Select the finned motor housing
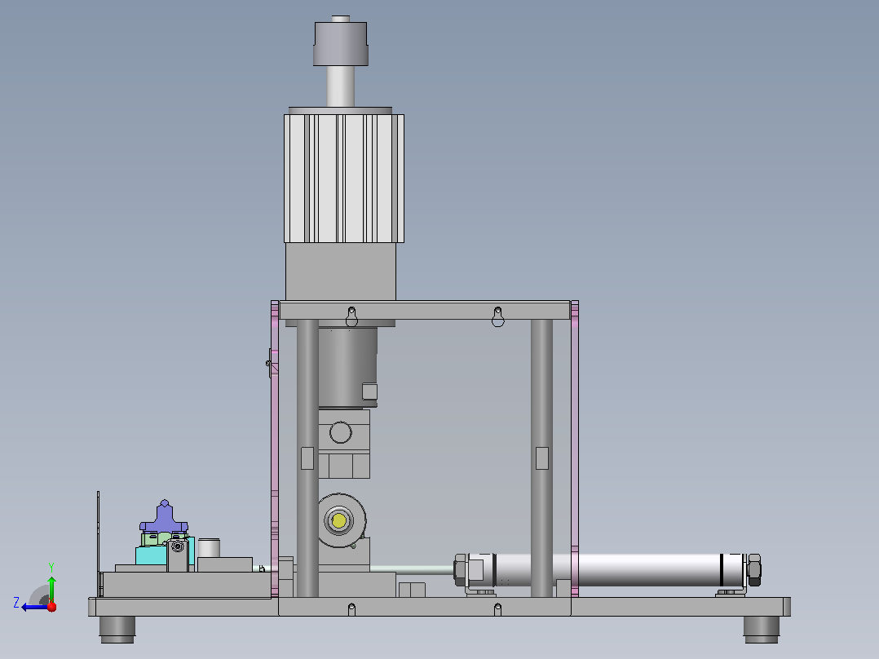Screen dimensions: 879x659 tap(344, 179)
